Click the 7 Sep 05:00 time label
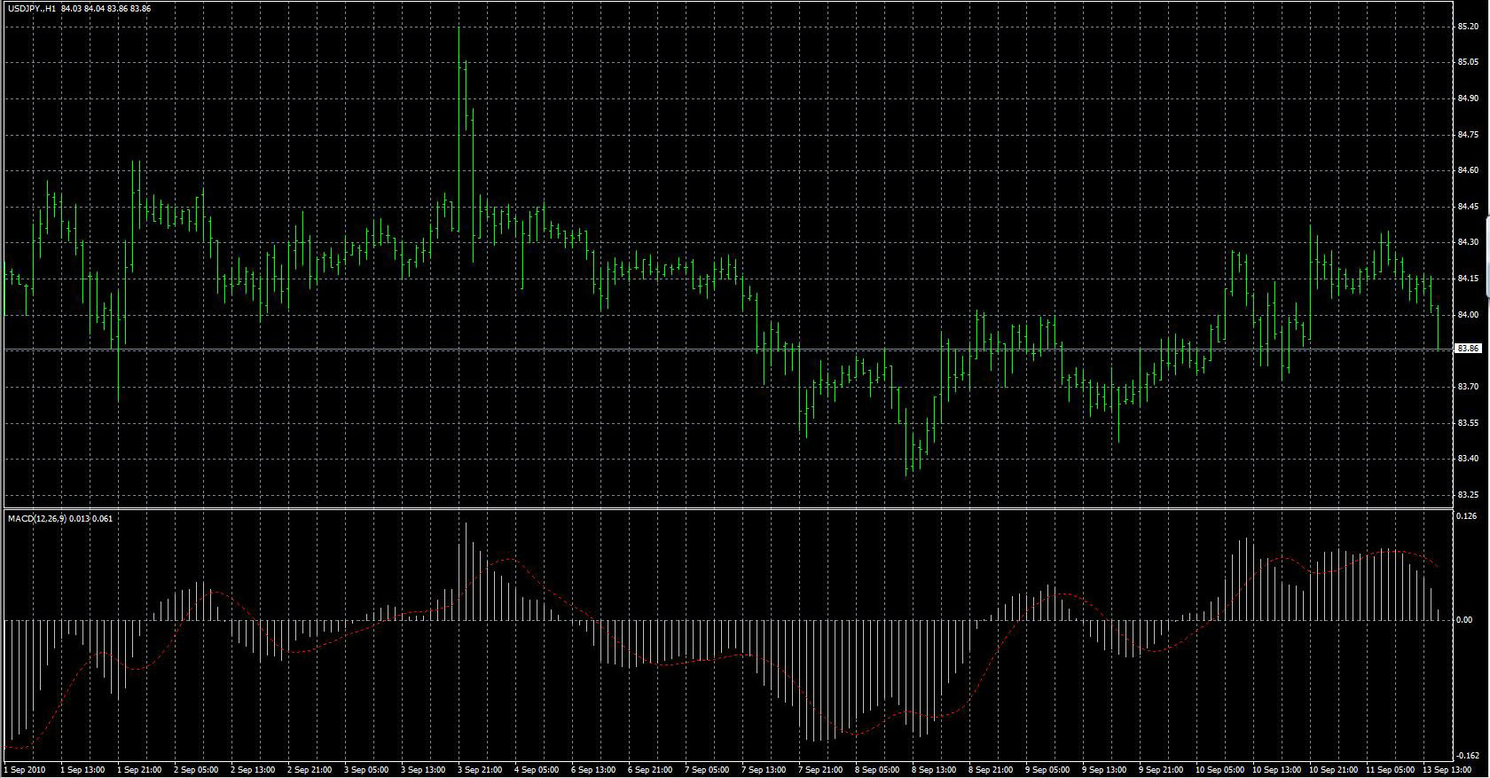This screenshot has width=1490, height=778. pos(707,770)
